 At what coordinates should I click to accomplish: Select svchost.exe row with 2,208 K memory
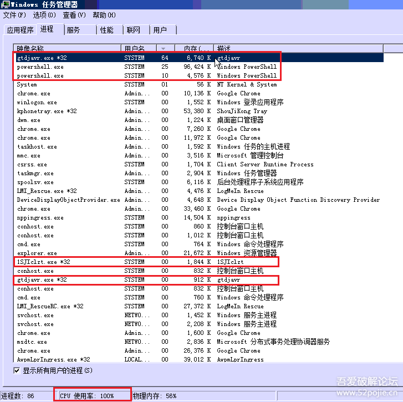click(198, 324)
